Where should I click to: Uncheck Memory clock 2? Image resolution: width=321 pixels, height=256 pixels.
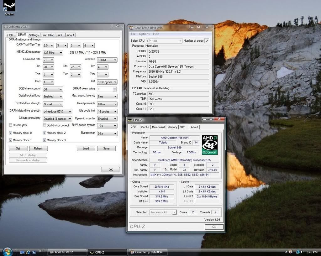pyautogui.click(x=44, y=133)
